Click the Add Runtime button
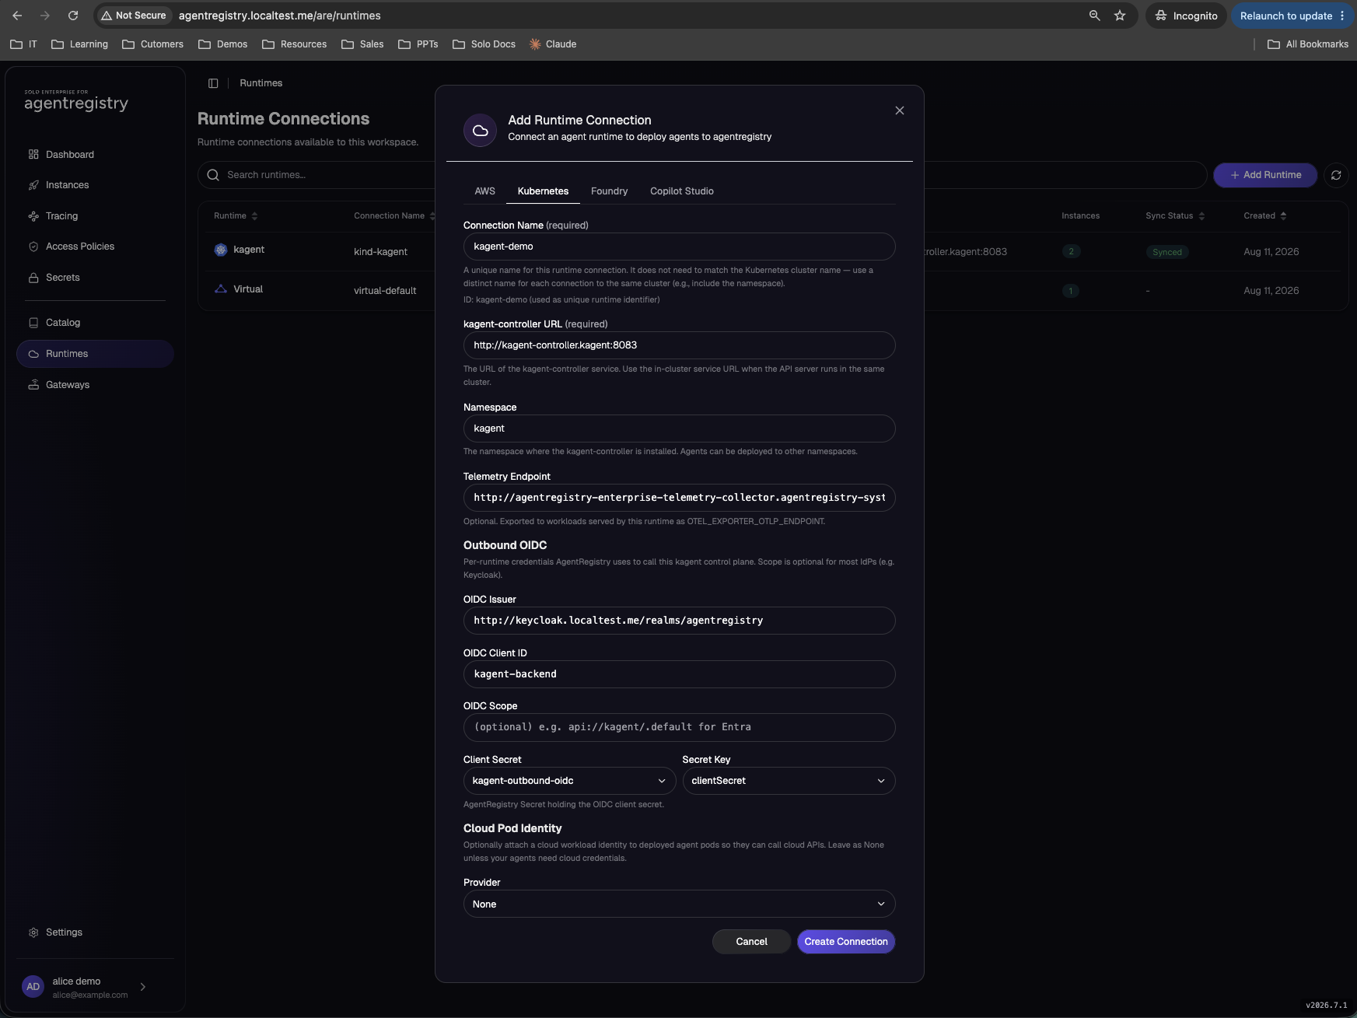Image resolution: width=1357 pixels, height=1018 pixels. tap(1265, 175)
